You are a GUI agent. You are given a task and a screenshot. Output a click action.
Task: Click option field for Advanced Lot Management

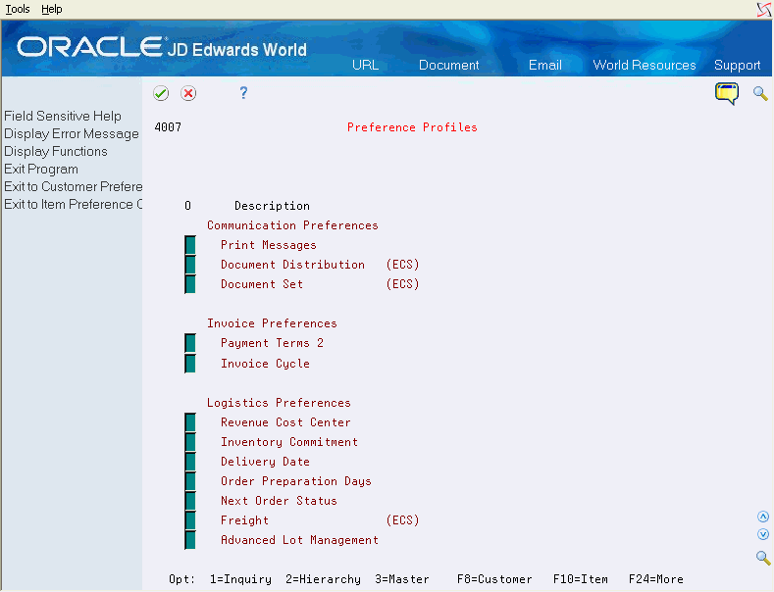(190, 540)
